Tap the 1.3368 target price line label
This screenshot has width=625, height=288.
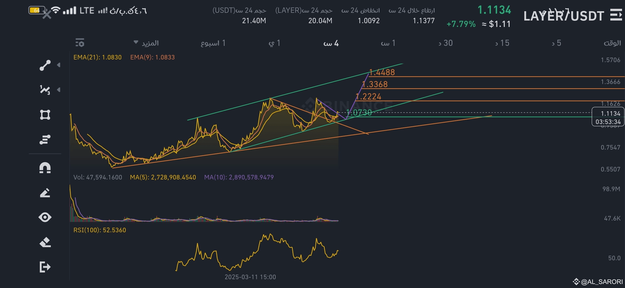click(x=375, y=84)
